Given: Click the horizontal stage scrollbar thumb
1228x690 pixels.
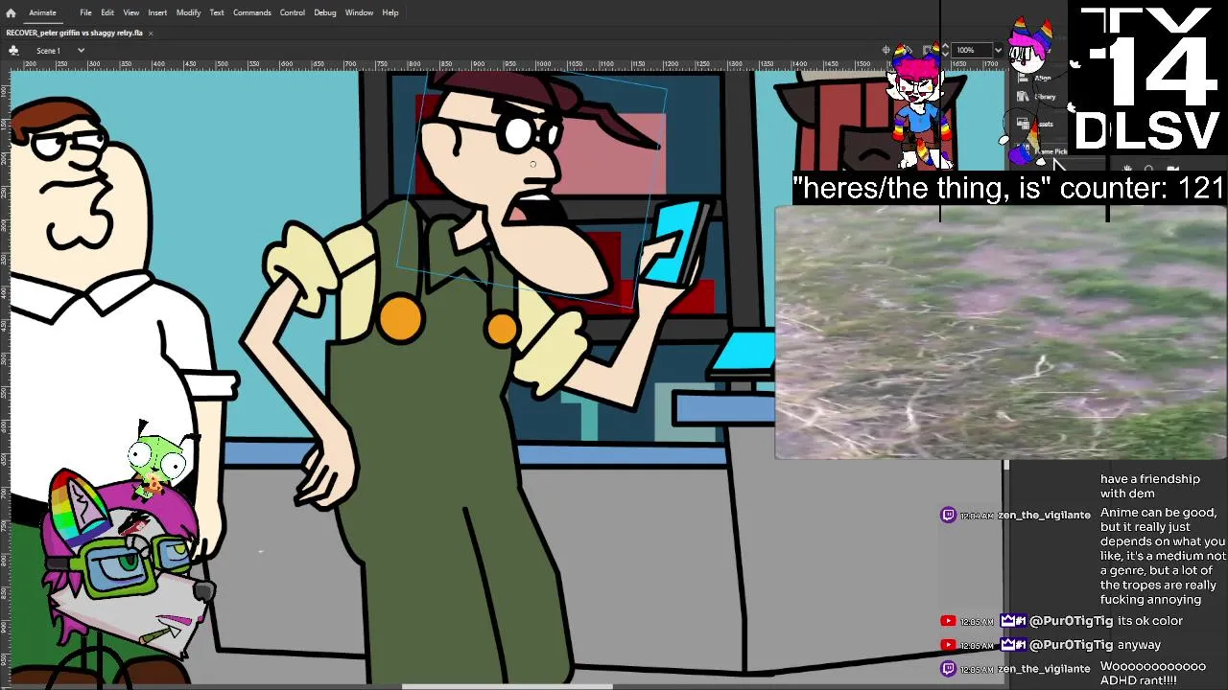Looking at the screenshot, I should pyautogui.click(x=507, y=686).
